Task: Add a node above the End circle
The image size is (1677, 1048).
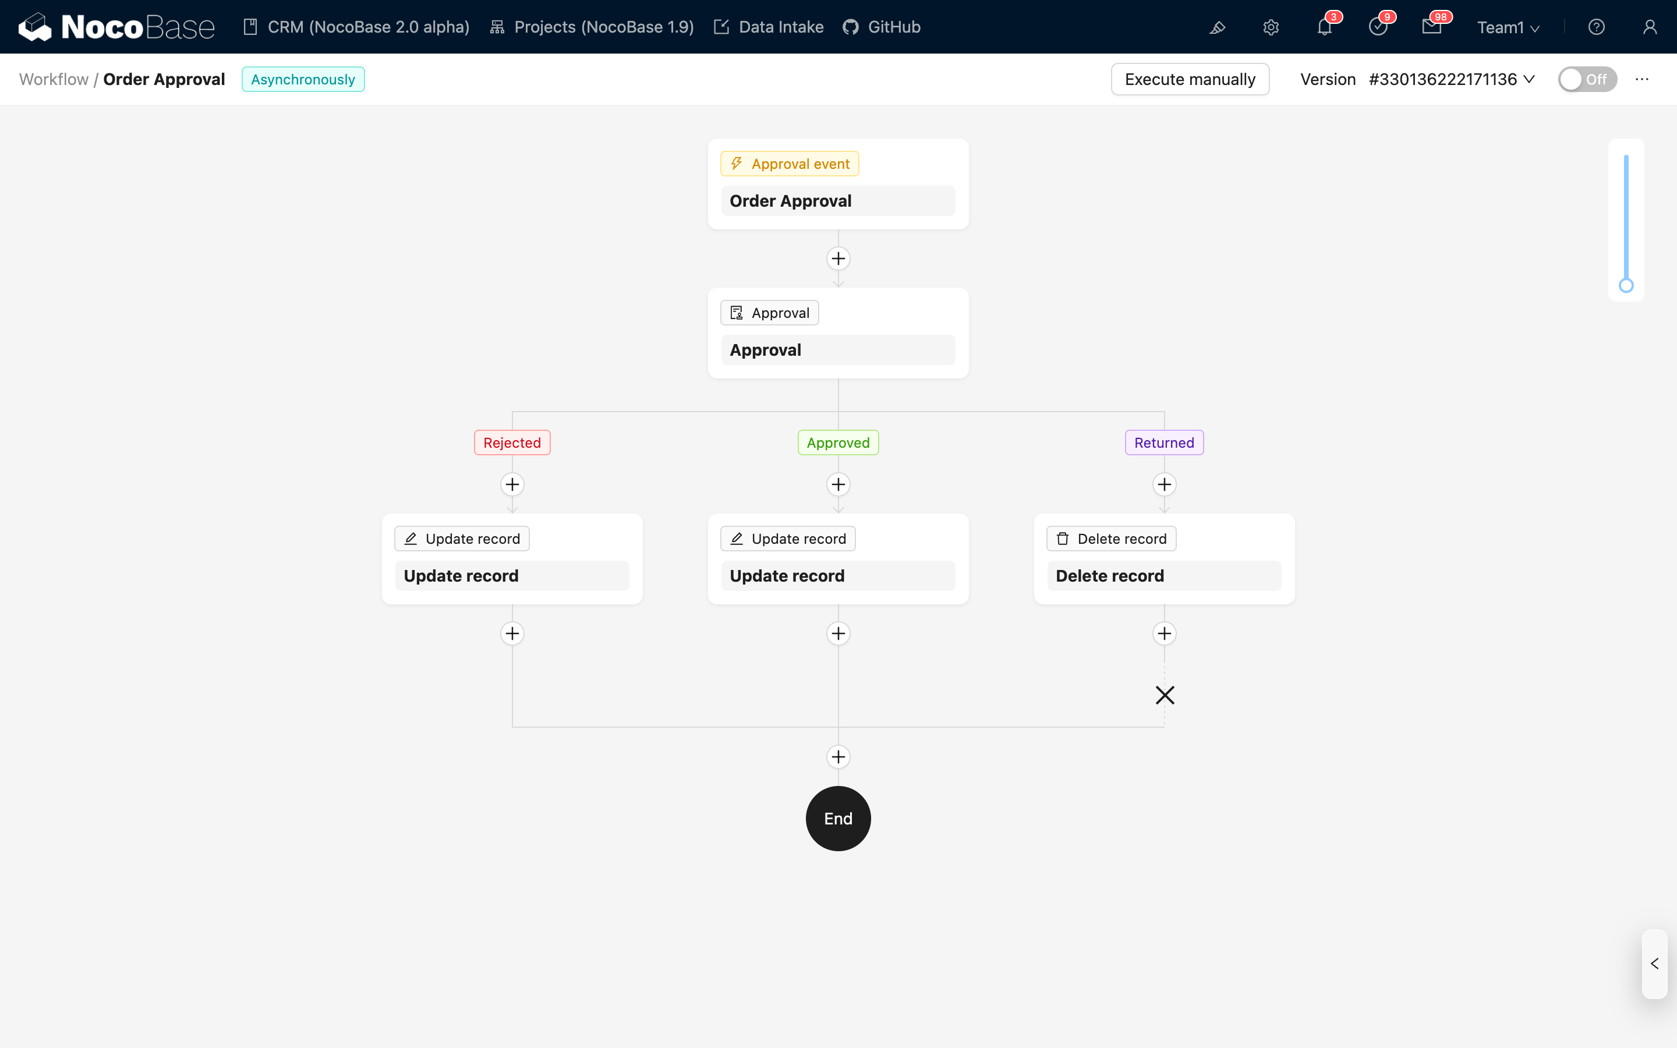Action: pyautogui.click(x=838, y=757)
